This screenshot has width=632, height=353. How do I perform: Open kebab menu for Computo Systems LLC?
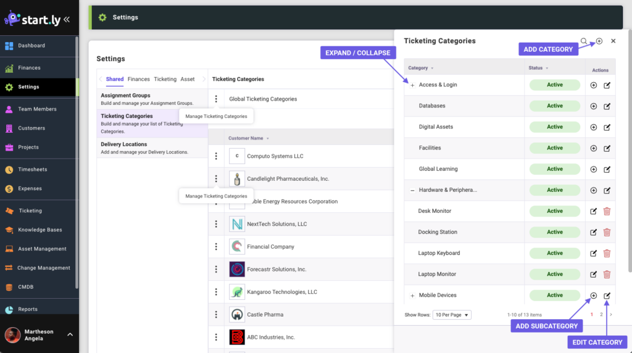tap(216, 156)
